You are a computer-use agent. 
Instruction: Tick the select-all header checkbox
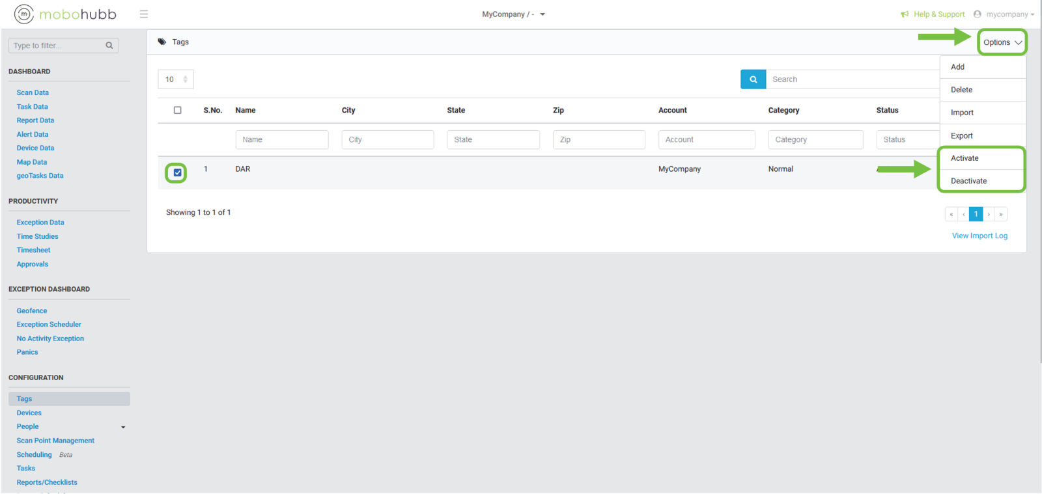tap(177, 110)
